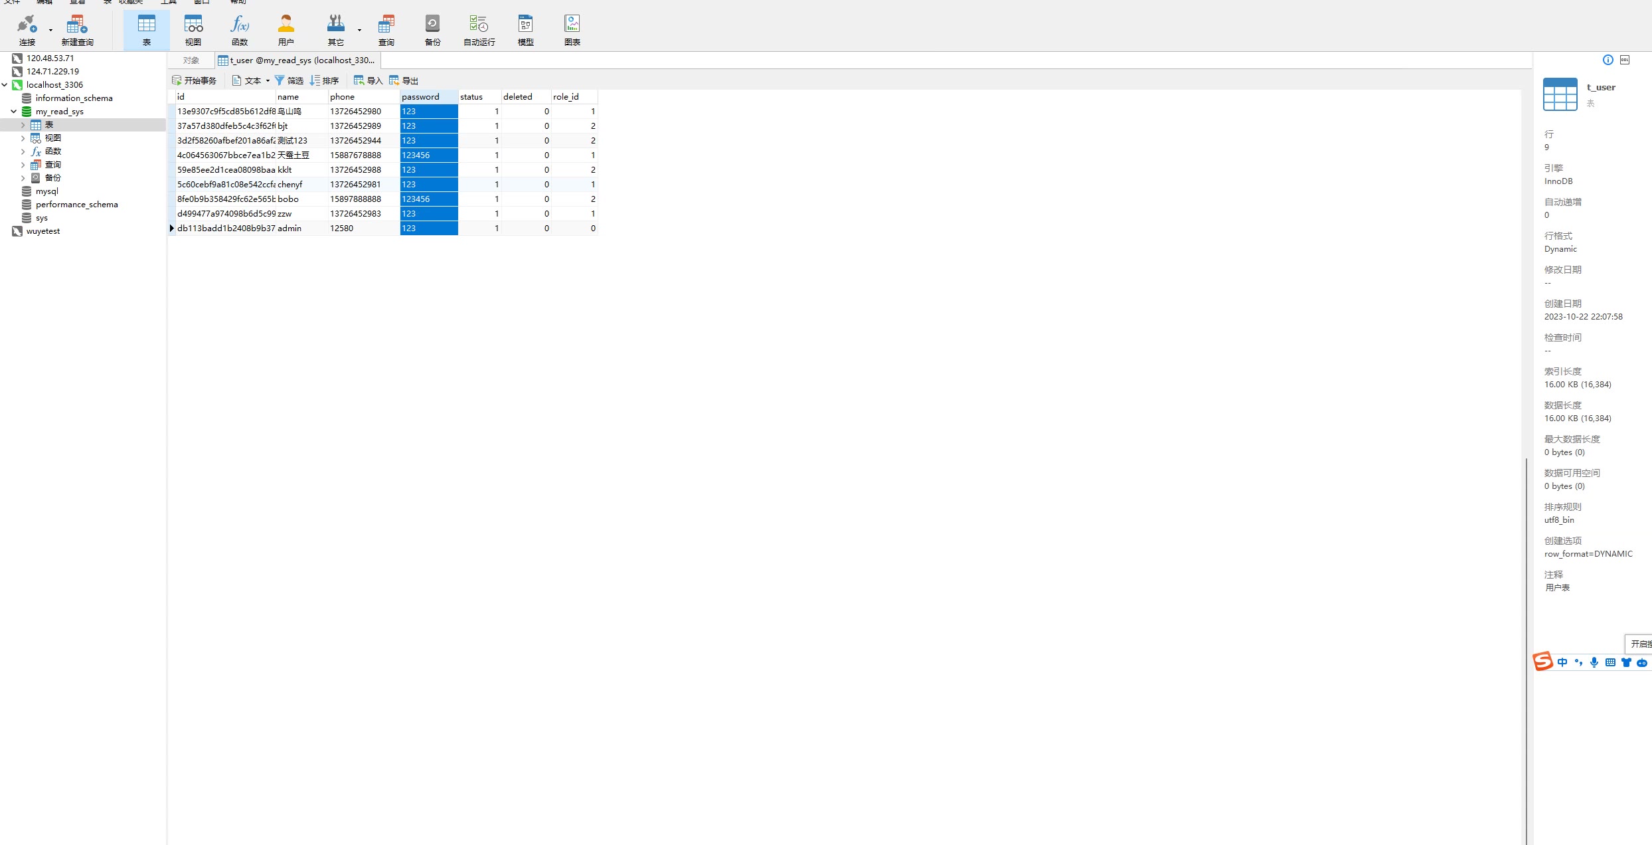Select the name cell 'kklt'
Image resolution: width=1652 pixels, height=845 pixels.
pyautogui.click(x=302, y=170)
